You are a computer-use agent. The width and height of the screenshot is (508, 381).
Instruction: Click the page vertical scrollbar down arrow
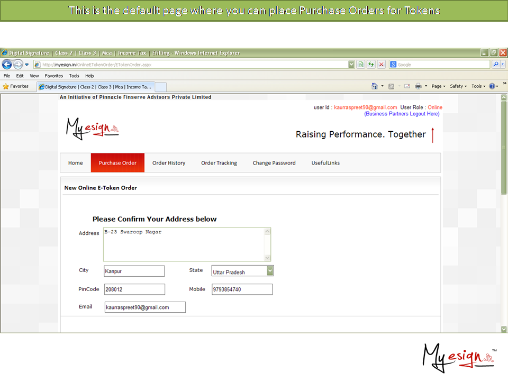[504, 329]
